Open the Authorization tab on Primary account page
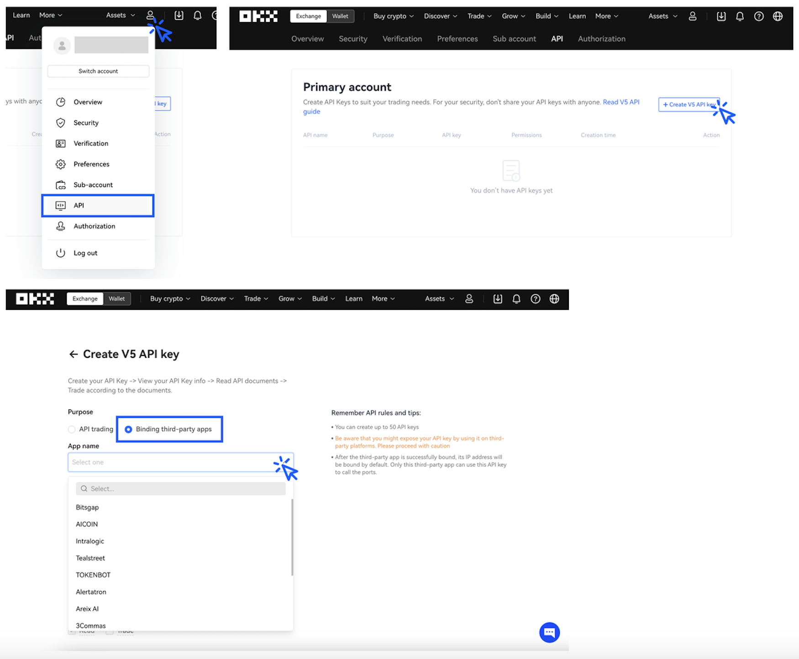 (x=602, y=39)
